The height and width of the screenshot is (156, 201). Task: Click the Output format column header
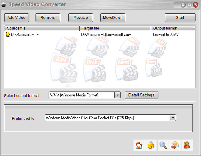coord(173,28)
